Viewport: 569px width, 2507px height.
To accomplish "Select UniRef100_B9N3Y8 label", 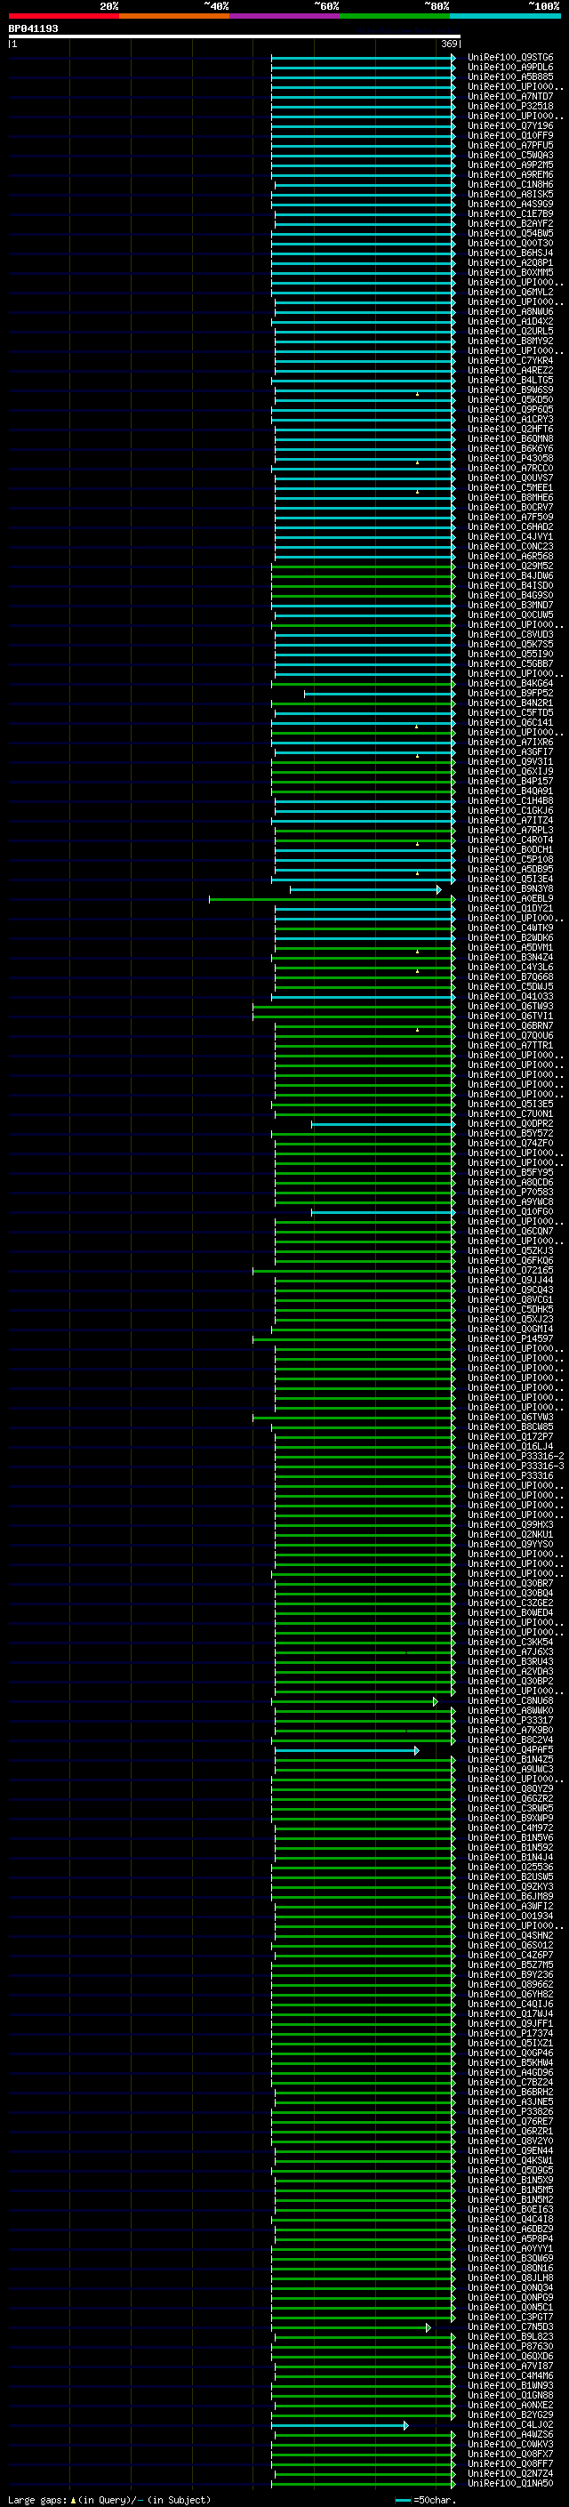I will pyautogui.click(x=509, y=888).
